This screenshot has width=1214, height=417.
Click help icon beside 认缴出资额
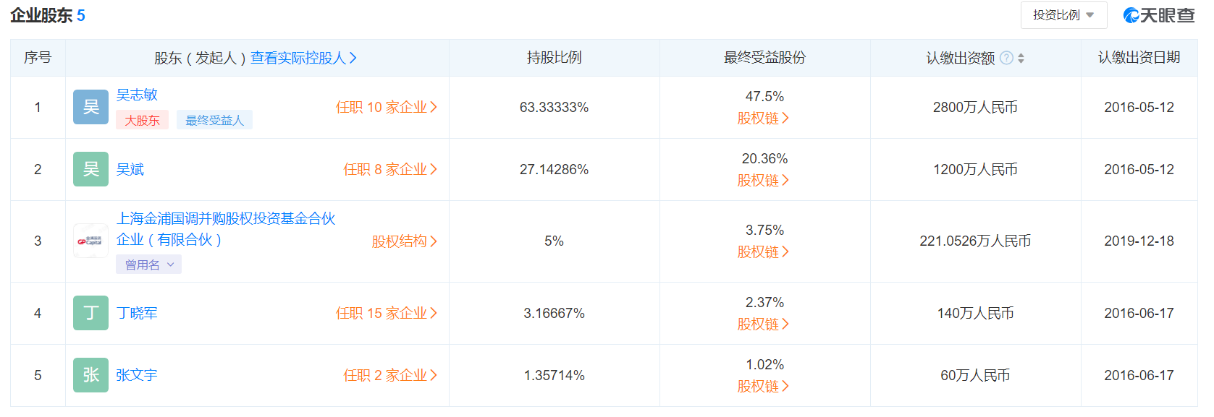pyautogui.click(x=1006, y=58)
